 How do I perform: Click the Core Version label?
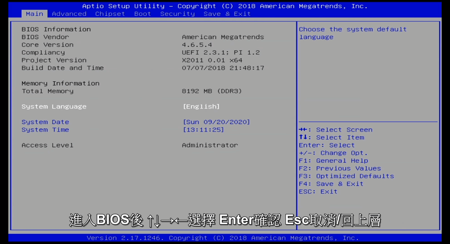click(x=48, y=45)
